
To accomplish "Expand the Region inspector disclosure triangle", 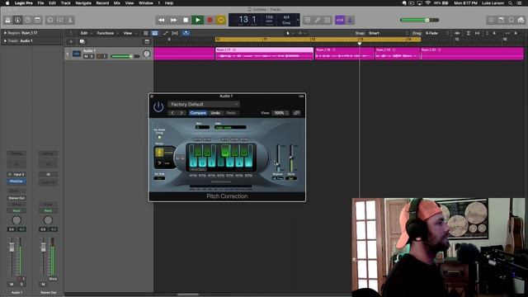I will 5,33.
